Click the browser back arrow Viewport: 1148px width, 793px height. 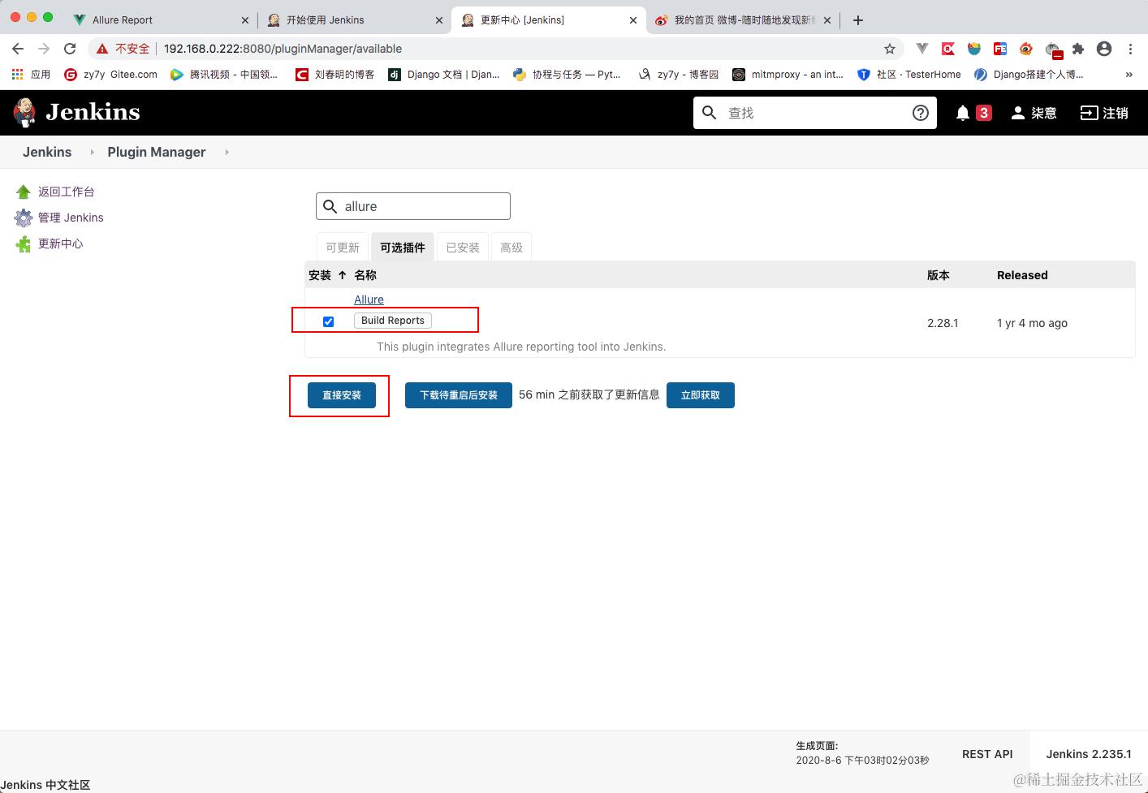18,49
